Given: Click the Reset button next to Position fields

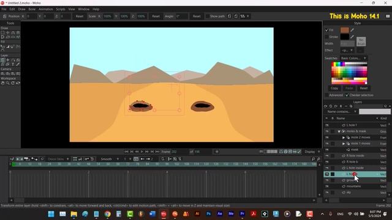Looking at the screenshot, I should pyautogui.click(x=79, y=16).
